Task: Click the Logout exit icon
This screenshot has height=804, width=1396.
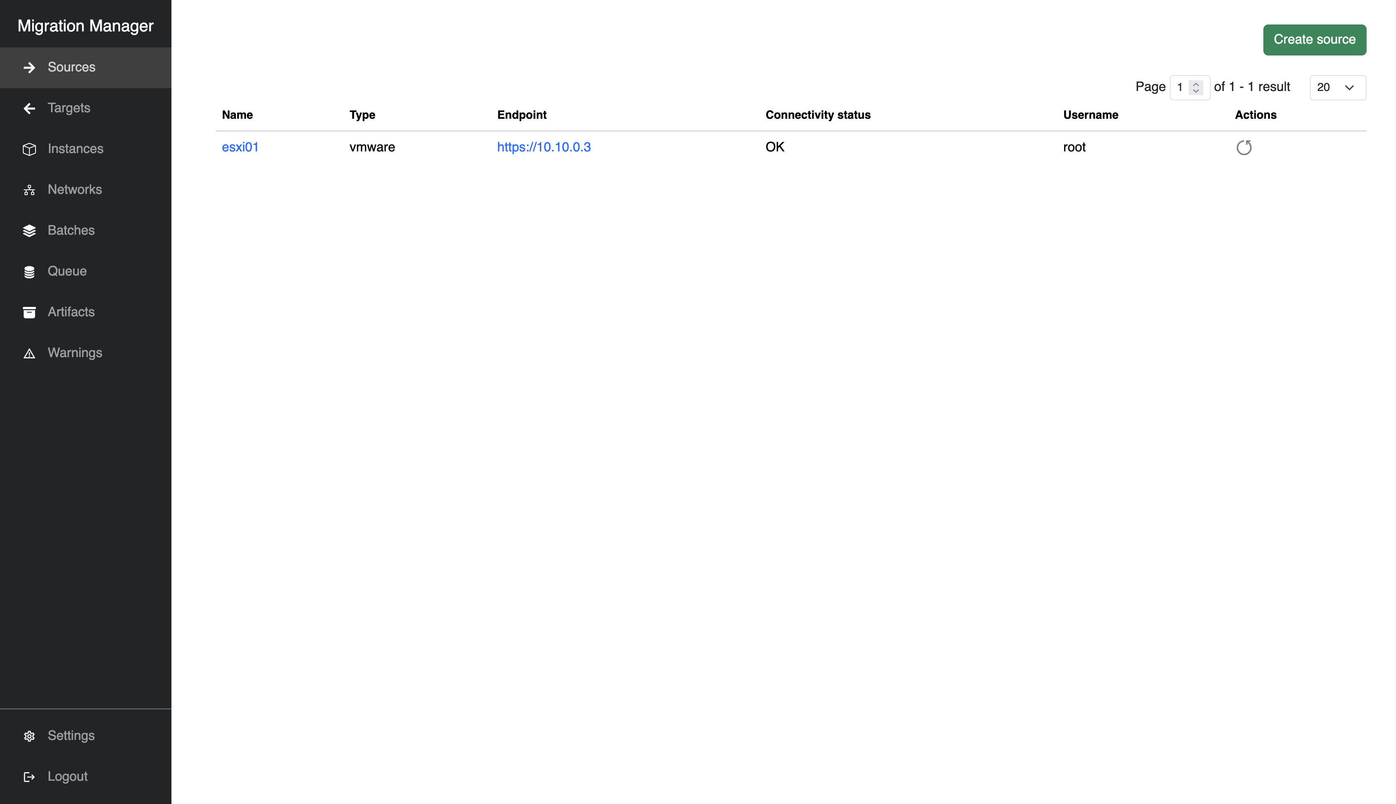Action: click(29, 776)
